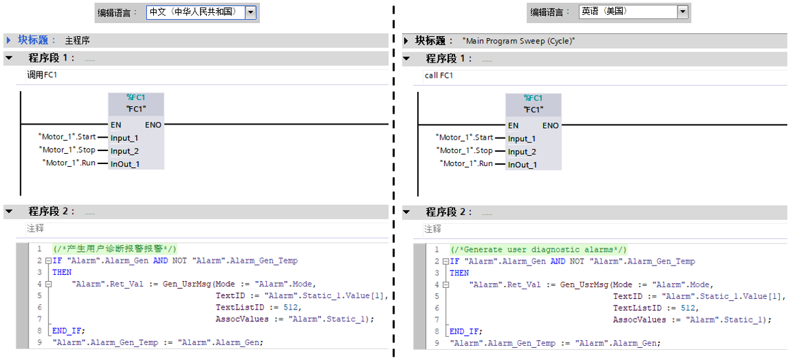This screenshot has height=358, width=788.
Task: Click the ENO output on English pane FC1
Action: [x=551, y=126]
